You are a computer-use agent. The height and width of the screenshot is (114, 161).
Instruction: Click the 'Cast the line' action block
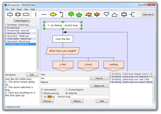(63, 39)
